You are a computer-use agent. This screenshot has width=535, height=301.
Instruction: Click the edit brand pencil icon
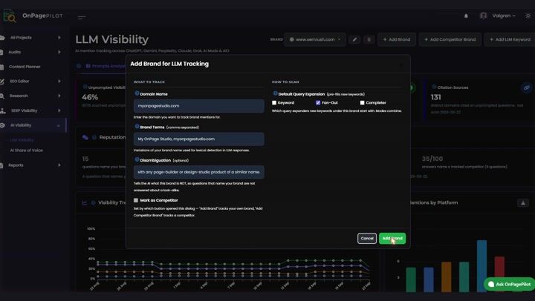(x=354, y=39)
